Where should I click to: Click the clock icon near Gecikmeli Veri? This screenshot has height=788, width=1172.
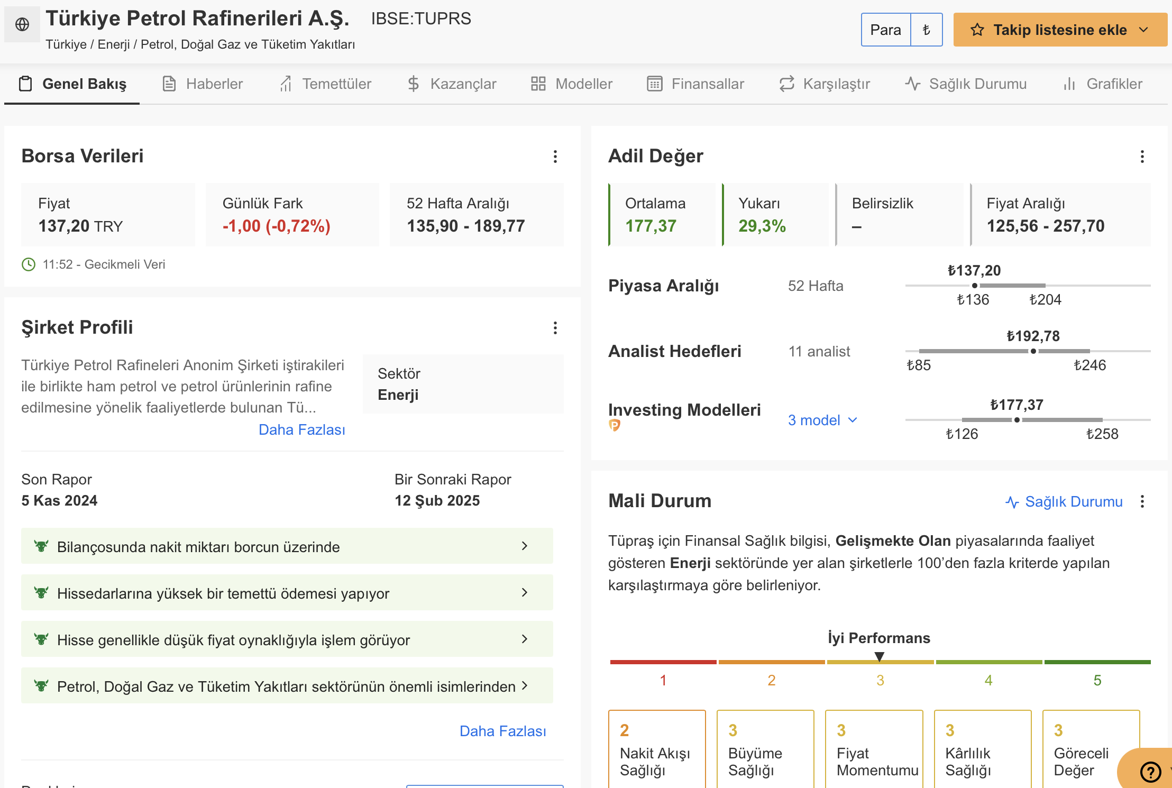(29, 264)
